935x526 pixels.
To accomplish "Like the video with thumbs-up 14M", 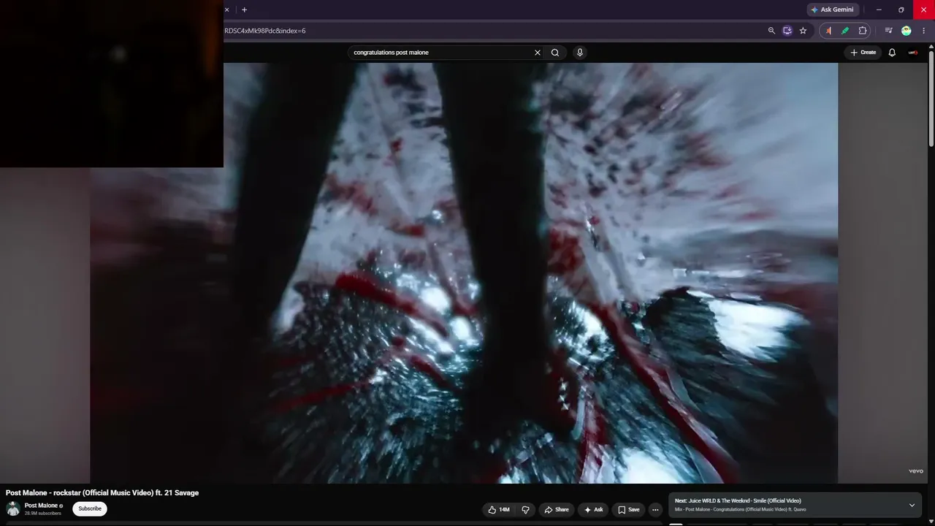I will (x=500, y=509).
